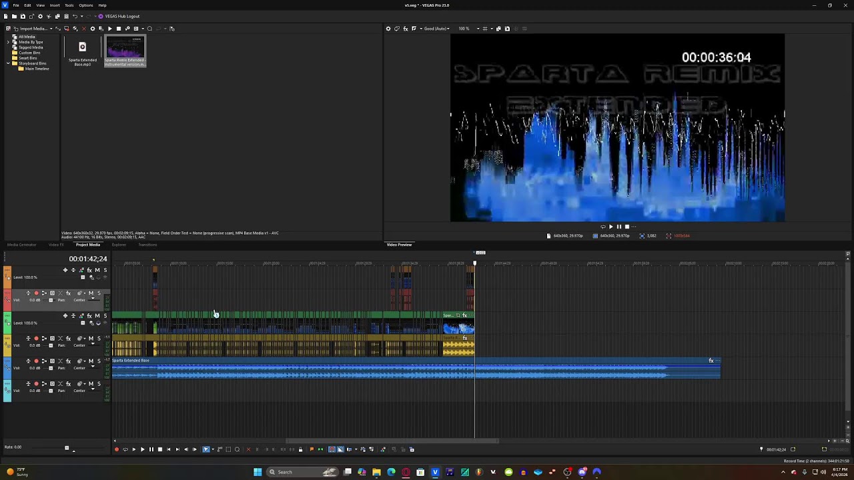854x480 pixels.
Task: Switch to the Explorer tab
Action: point(119,245)
